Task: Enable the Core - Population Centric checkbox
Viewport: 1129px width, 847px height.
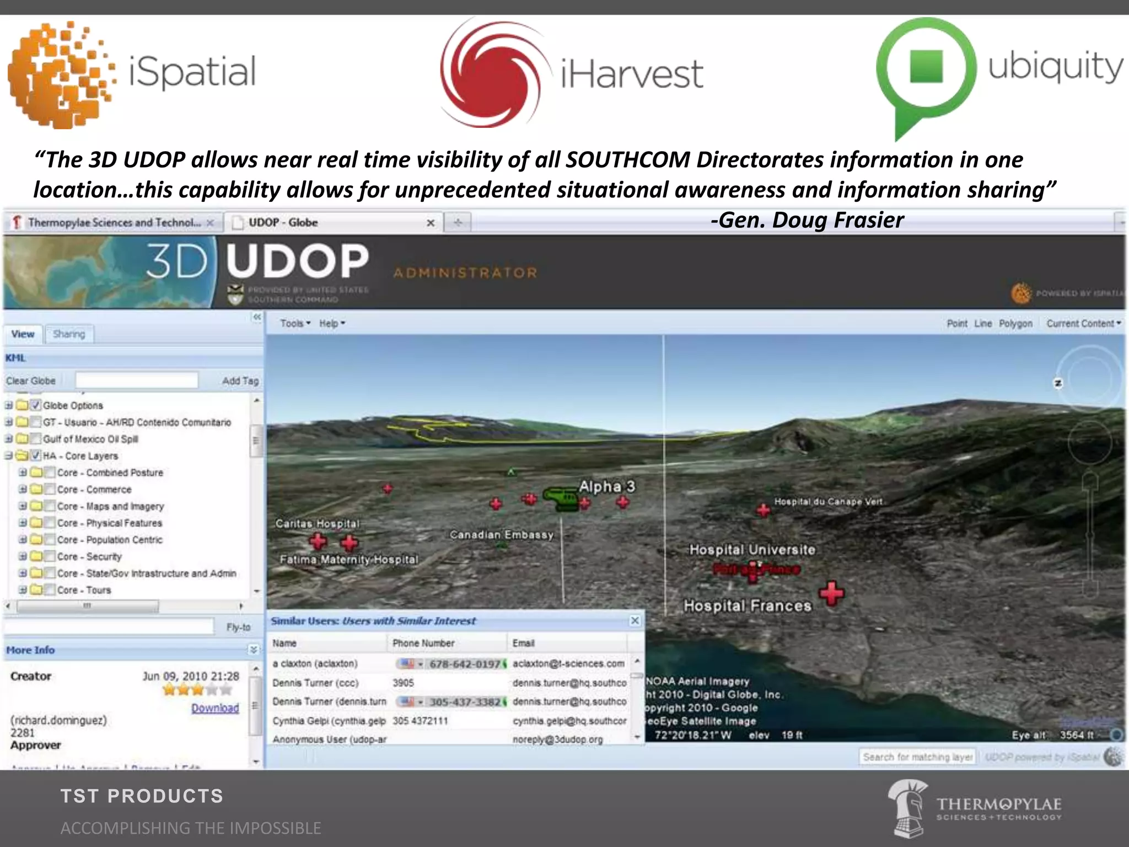Action: (x=50, y=540)
